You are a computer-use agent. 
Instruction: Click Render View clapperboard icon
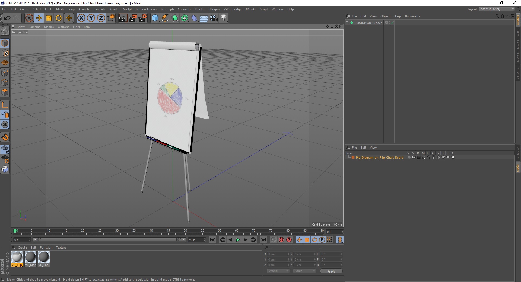tap(123, 18)
